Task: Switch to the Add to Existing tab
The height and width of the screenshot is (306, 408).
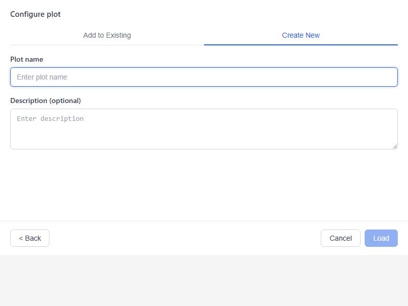Action: coord(107,35)
